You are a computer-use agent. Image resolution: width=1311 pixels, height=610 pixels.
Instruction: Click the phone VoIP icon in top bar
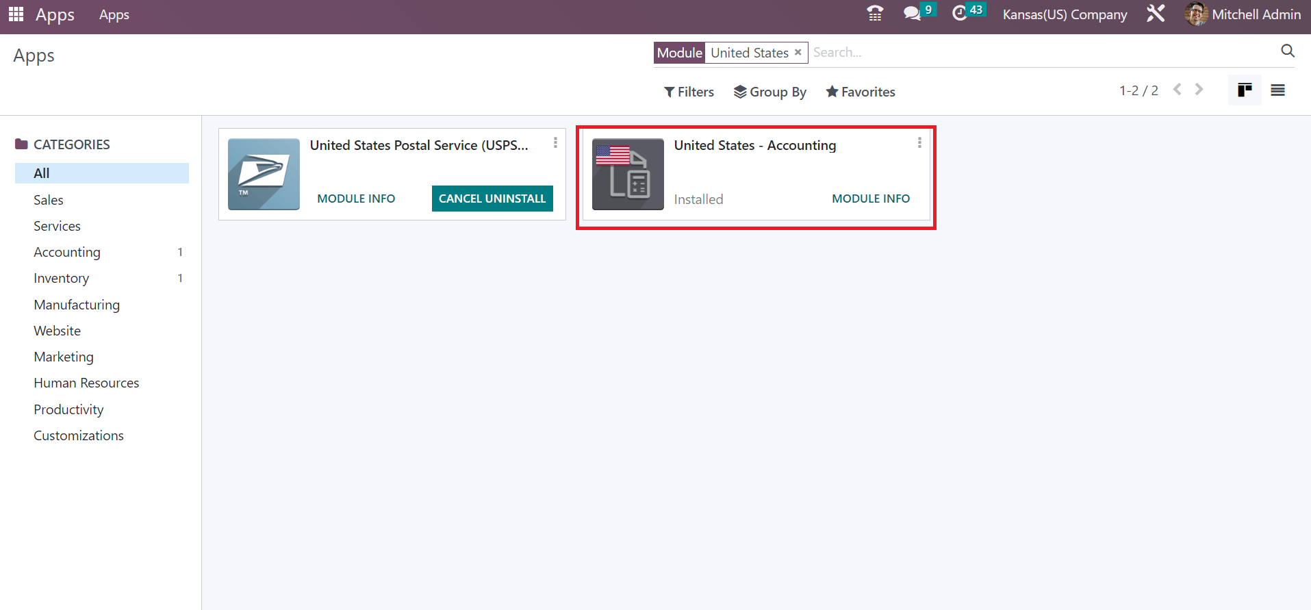point(875,14)
